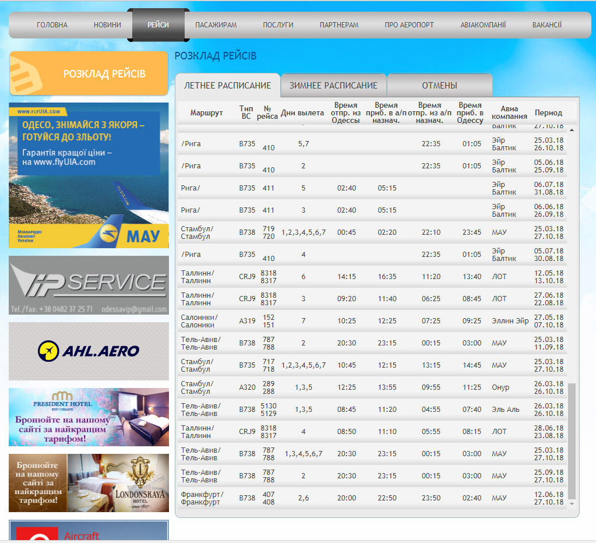596x543 pixels.
Task: Click flight number 152 151 cell
Action: point(269,321)
